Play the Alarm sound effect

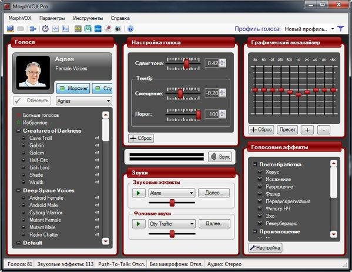point(138,193)
